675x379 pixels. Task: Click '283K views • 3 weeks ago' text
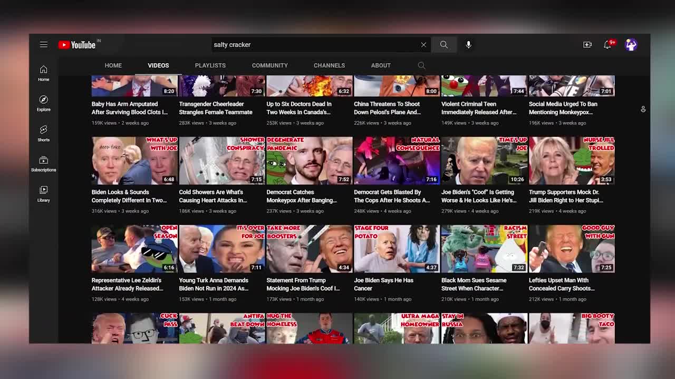208,123
